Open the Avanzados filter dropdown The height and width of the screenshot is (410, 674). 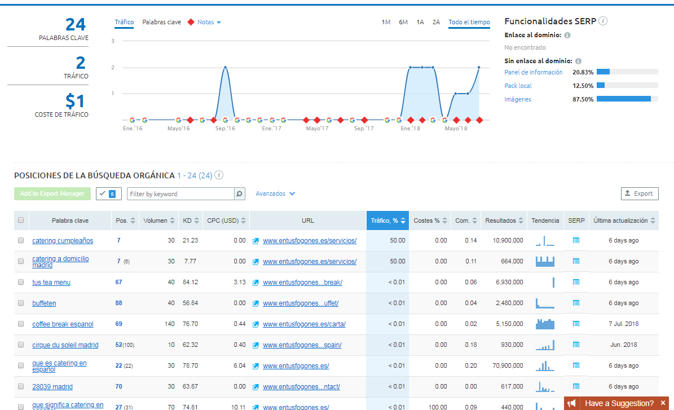click(275, 193)
